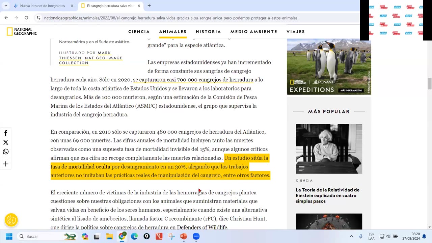The width and height of the screenshot is (432, 243).
Task: Open File Explorer from taskbar
Action: [109, 236]
